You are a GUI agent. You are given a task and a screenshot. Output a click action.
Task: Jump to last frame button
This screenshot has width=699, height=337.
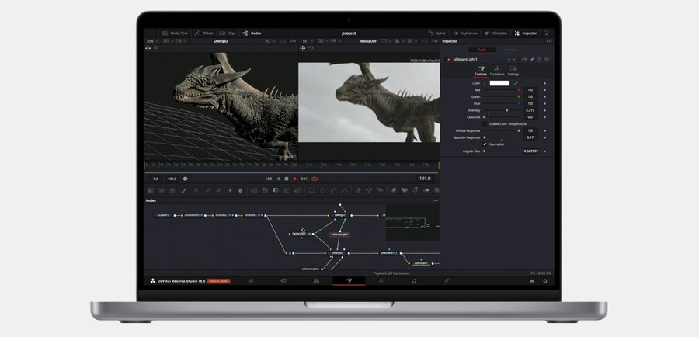click(x=304, y=179)
